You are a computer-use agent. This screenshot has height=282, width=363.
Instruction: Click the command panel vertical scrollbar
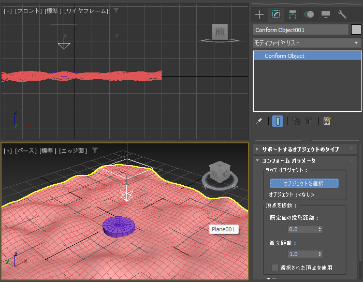[x=360, y=203]
